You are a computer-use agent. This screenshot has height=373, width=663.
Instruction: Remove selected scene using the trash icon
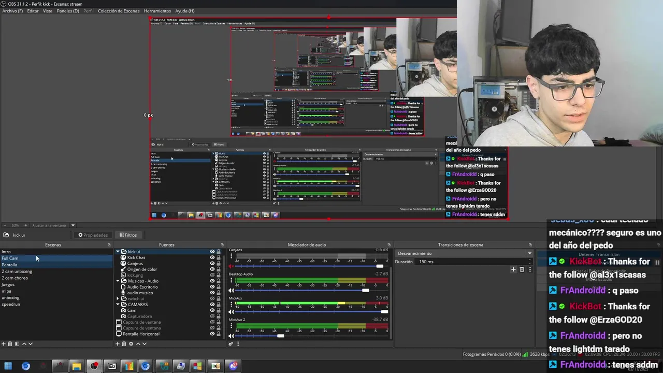tap(10, 343)
